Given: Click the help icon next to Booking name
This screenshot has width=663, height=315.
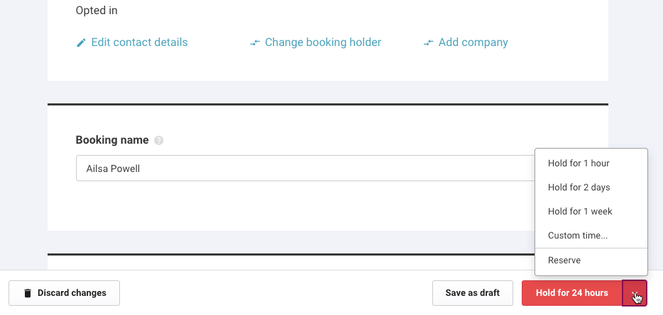Looking at the screenshot, I should [x=159, y=140].
